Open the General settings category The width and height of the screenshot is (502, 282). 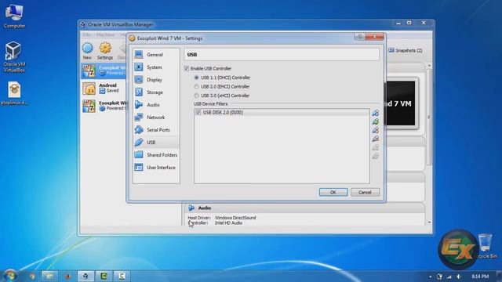point(156,55)
